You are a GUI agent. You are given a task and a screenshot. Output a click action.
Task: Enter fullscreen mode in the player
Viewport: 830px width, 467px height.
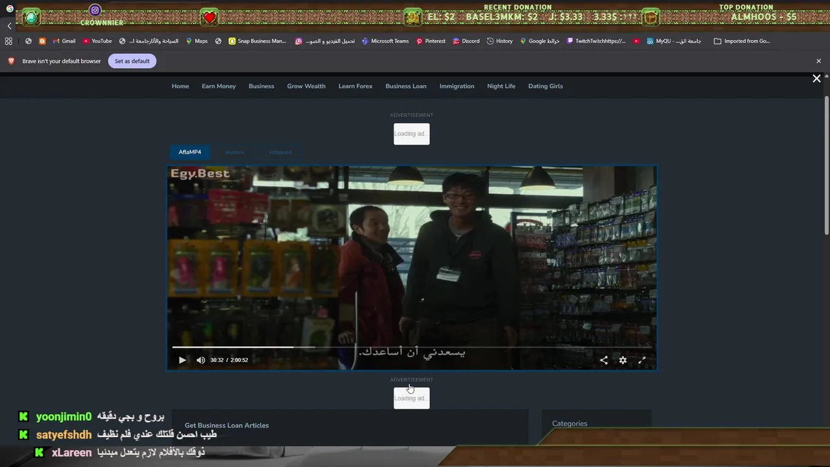tap(642, 360)
